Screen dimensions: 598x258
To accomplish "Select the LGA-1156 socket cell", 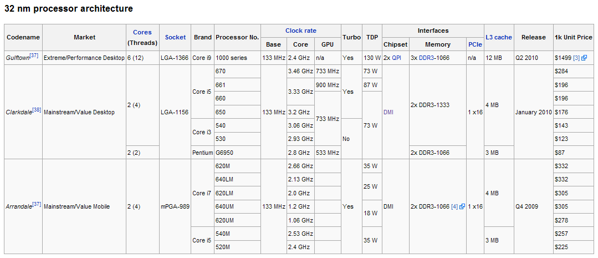I will (x=176, y=112).
